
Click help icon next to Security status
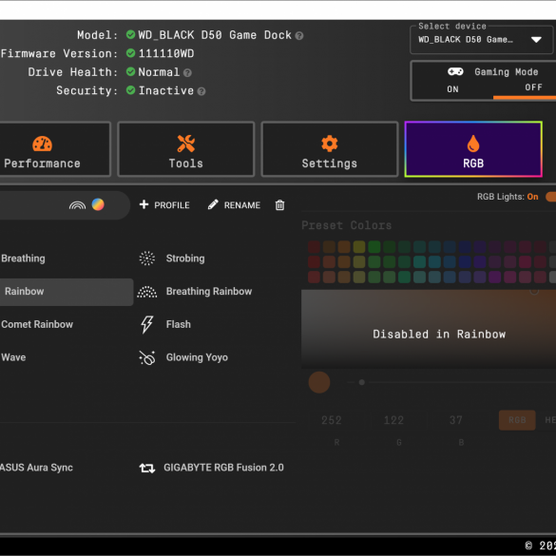coord(201,91)
